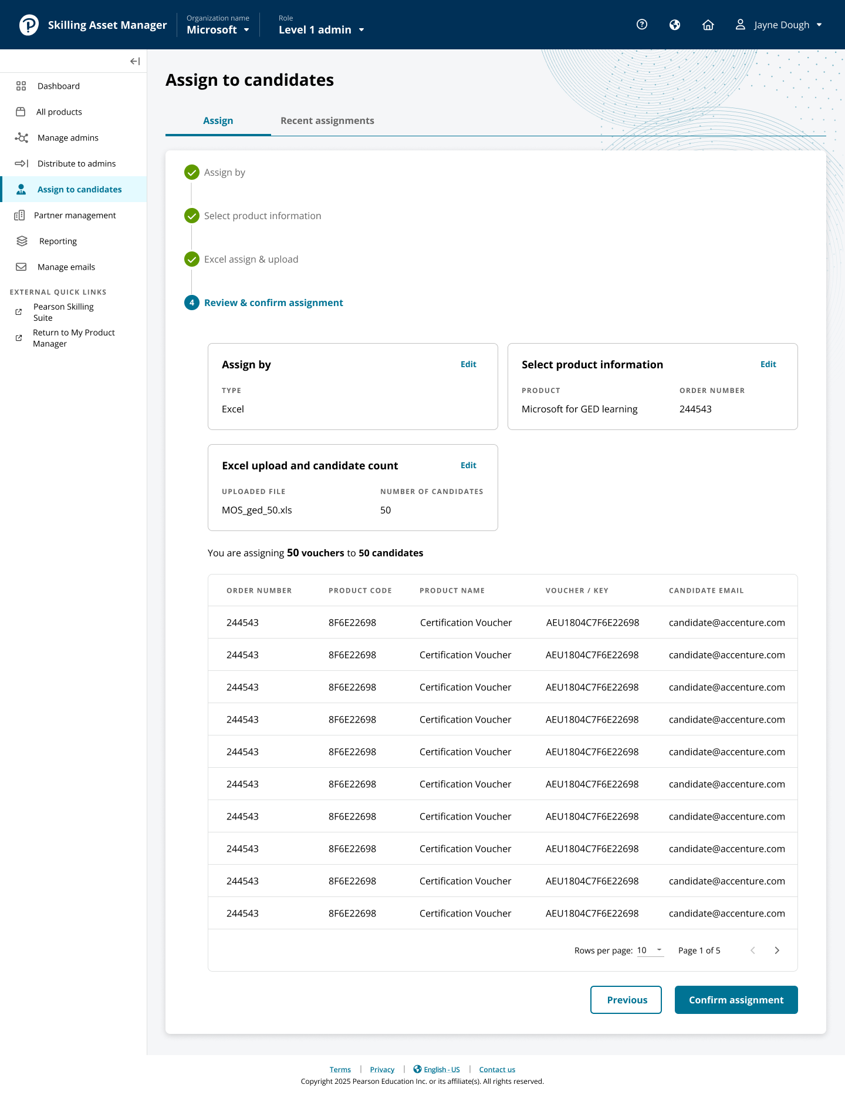
Task: Click the Reporting layers icon
Action: (22, 241)
